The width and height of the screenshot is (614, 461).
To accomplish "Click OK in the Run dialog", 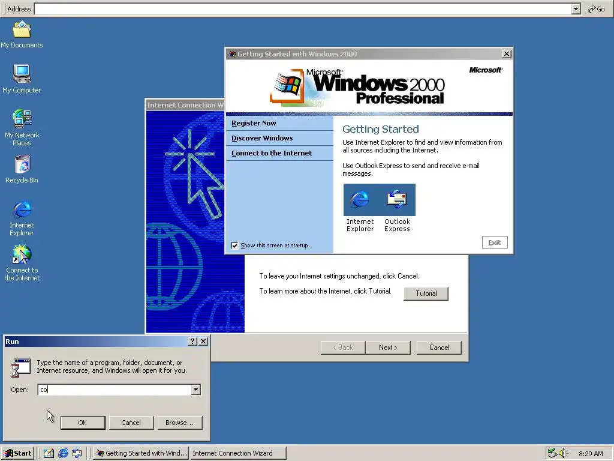I will point(83,423).
